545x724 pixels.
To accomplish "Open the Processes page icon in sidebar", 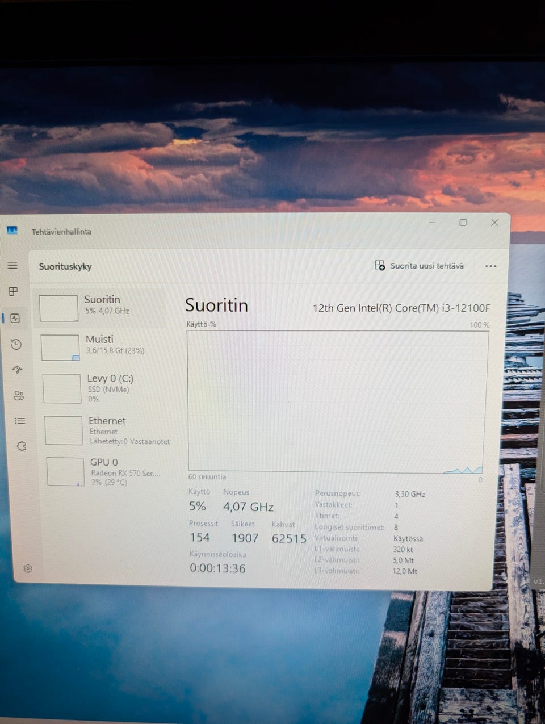I will [14, 291].
